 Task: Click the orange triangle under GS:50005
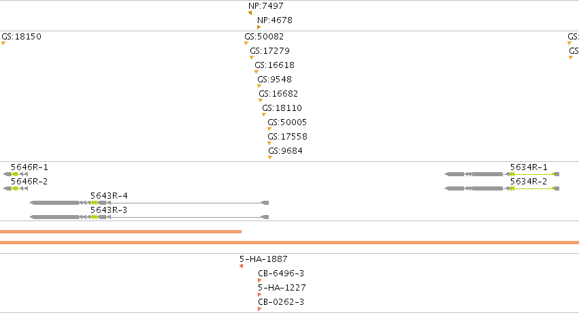click(x=269, y=129)
